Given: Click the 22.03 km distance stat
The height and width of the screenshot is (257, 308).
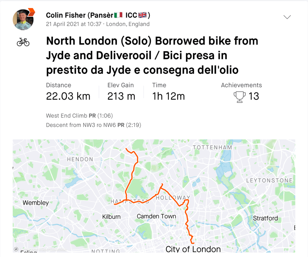Looking at the screenshot, I should pyautogui.click(x=68, y=96).
